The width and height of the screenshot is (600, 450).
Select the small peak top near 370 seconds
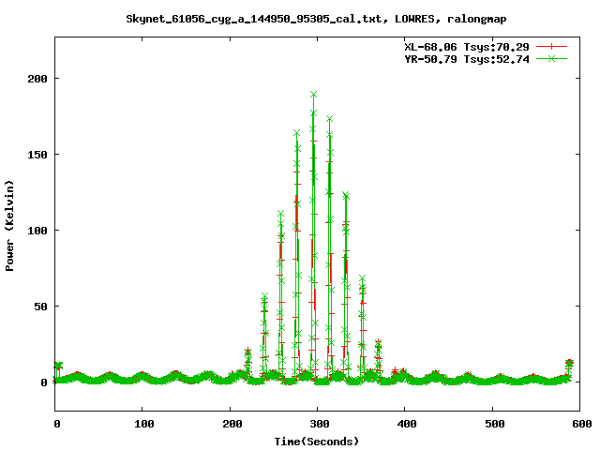[x=378, y=343]
